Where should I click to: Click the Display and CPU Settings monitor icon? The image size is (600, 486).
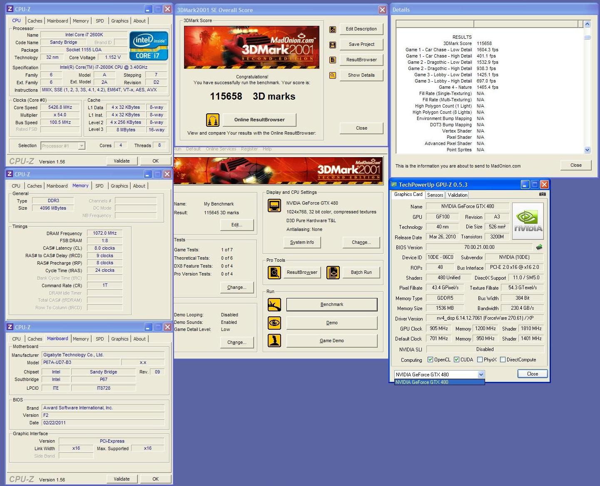[x=274, y=205]
